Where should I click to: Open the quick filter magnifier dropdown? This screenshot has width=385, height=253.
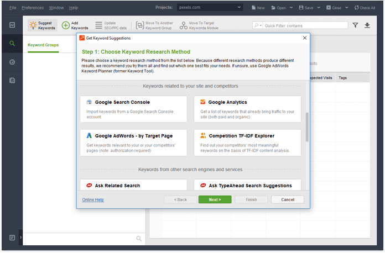tap(258, 25)
